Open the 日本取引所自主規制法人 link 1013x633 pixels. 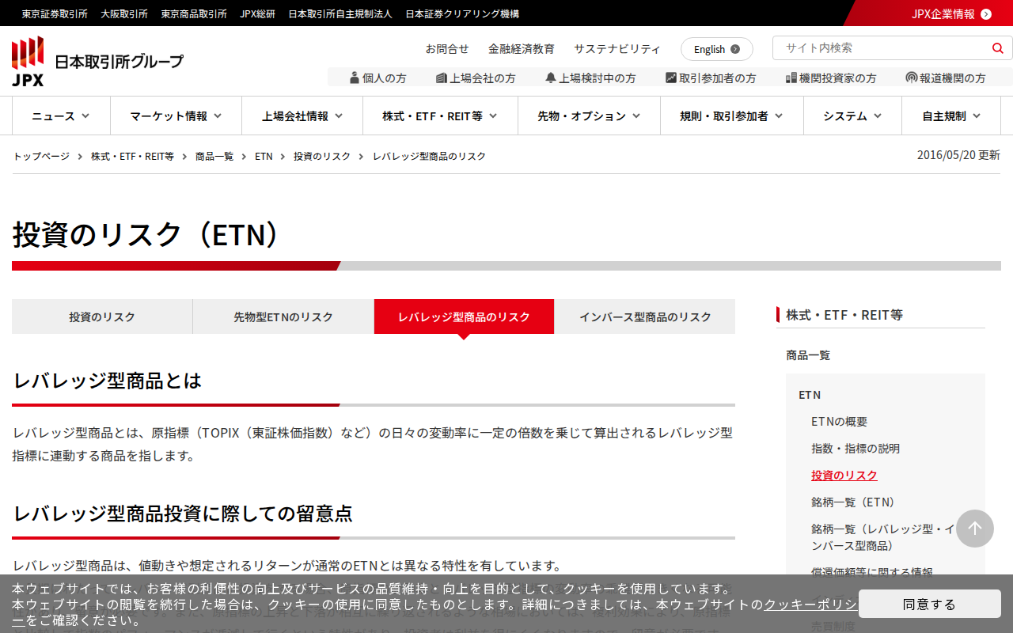click(340, 13)
